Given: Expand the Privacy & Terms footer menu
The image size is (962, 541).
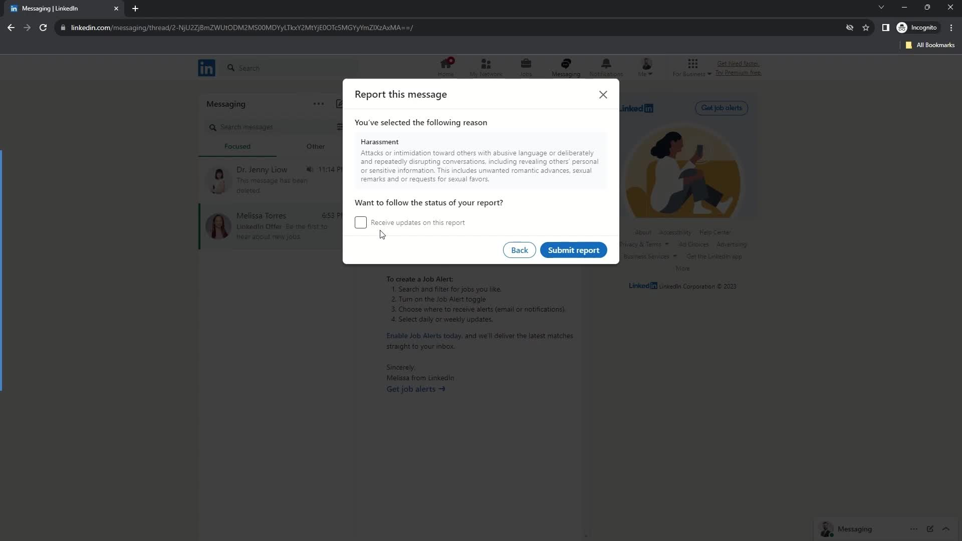Looking at the screenshot, I should tap(644, 244).
